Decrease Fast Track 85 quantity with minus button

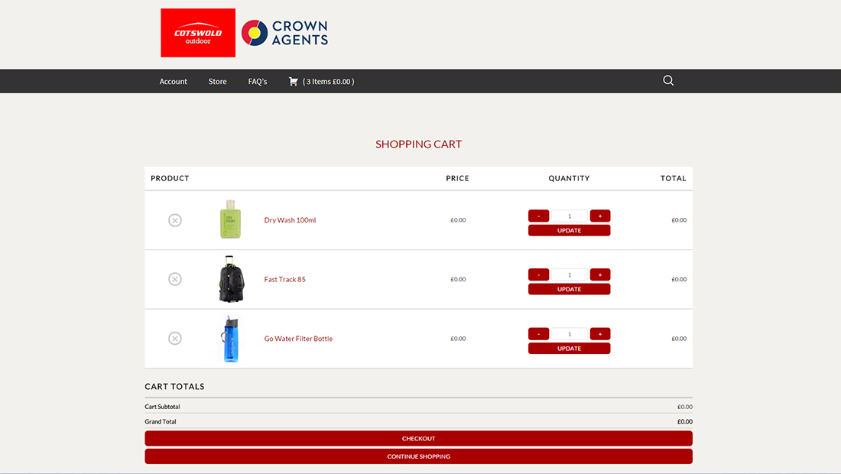(x=538, y=274)
